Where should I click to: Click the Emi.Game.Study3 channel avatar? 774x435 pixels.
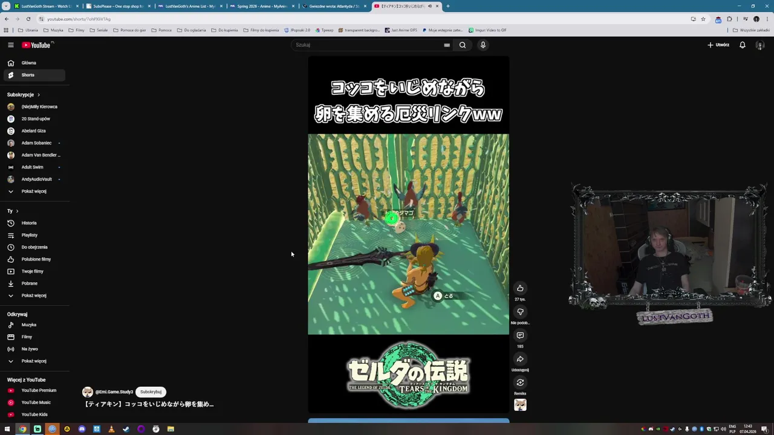(x=88, y=392)
